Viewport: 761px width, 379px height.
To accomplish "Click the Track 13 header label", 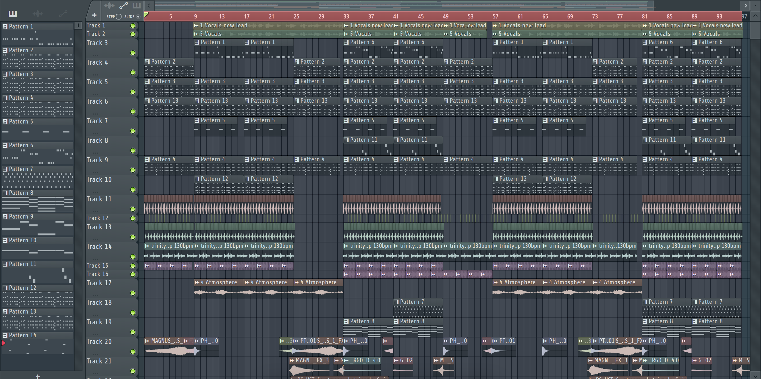I will tap(99, 227).
